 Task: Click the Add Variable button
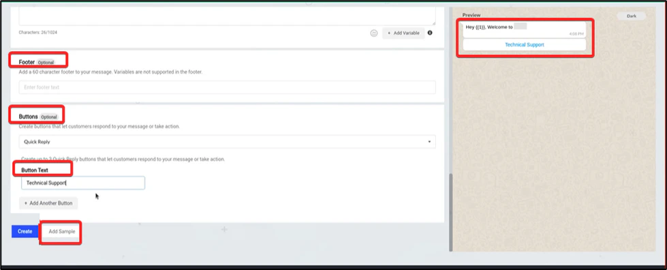[x=403, y=33]
